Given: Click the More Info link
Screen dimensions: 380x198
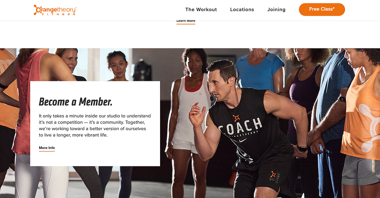Looking at the screenshot, I should point(47,148).
